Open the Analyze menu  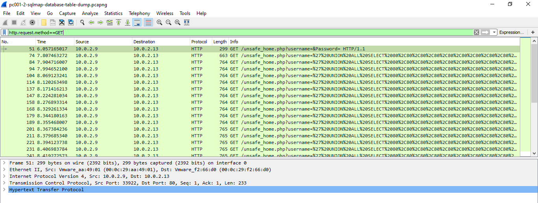[90, 13]
